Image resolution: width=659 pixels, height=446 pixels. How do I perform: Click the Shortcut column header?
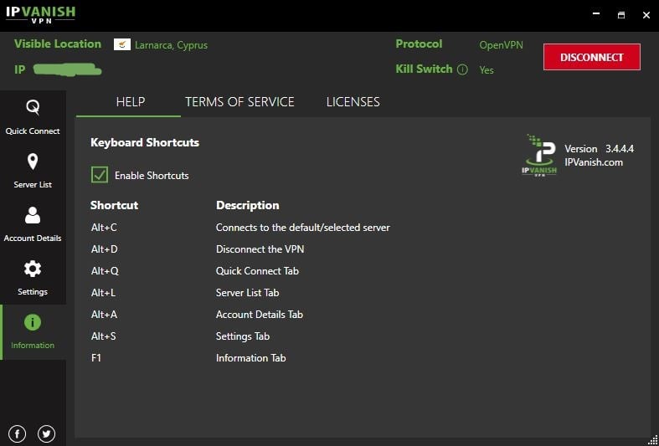point(114,205)
